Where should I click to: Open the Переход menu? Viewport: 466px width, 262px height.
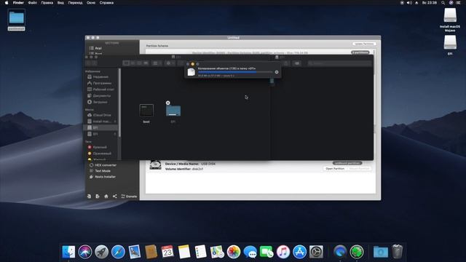tap(75, 3)
